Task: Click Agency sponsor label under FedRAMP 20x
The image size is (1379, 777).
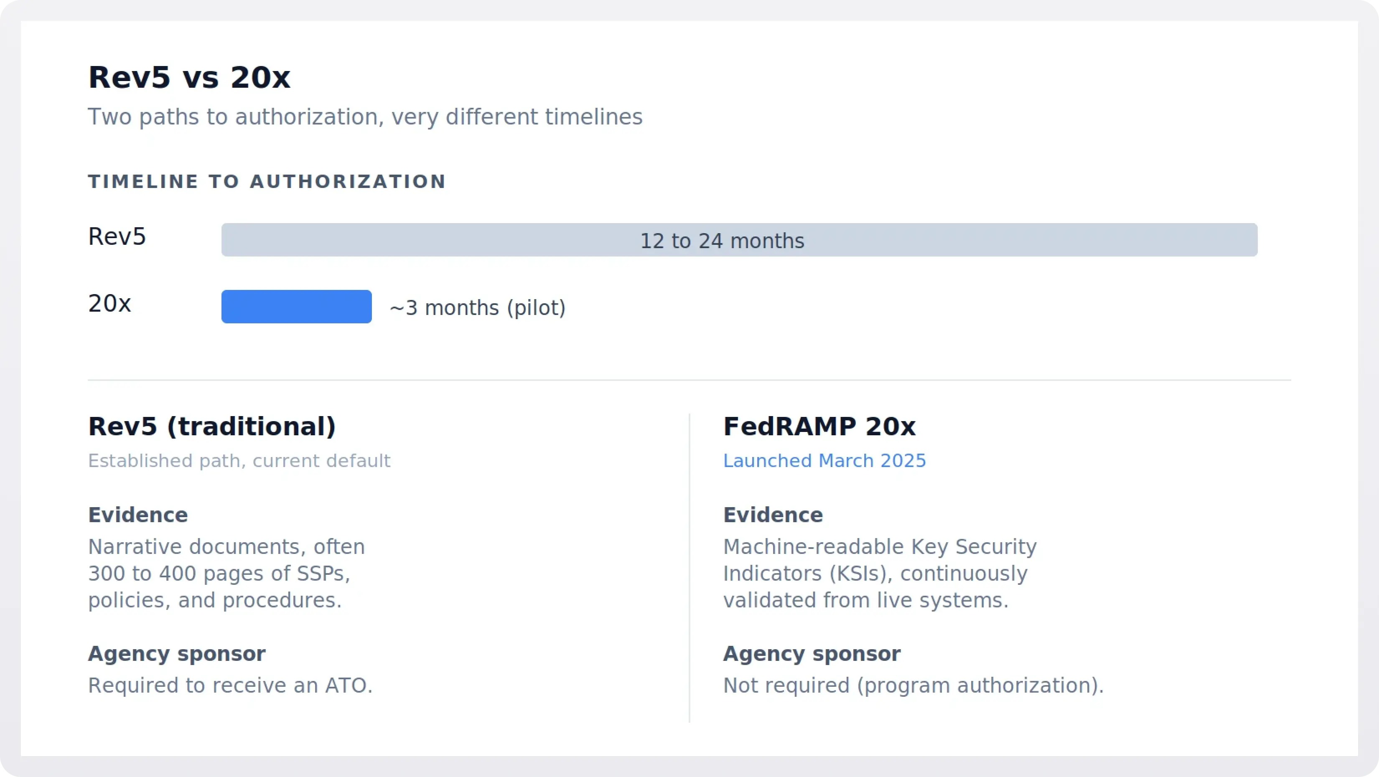Action: tap(811, 653)
